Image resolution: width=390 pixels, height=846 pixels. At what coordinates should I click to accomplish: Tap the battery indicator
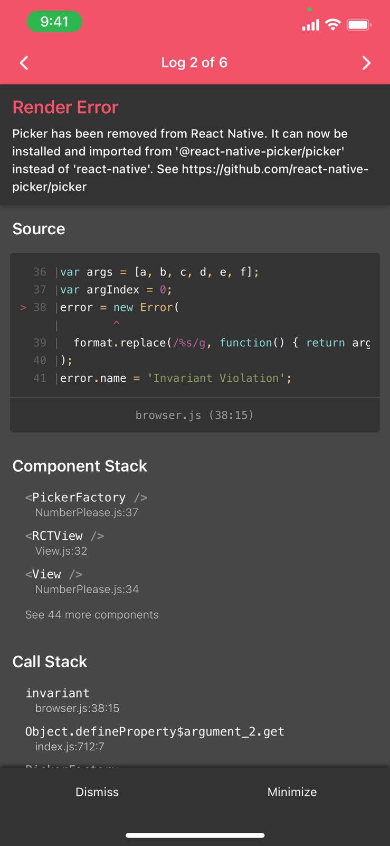pyautogui.click(x=360, y=24)
